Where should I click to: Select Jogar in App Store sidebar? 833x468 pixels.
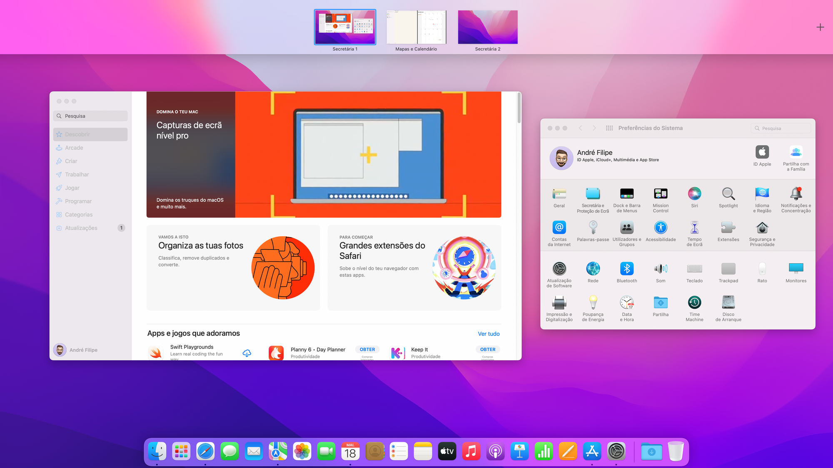point(90,188)
